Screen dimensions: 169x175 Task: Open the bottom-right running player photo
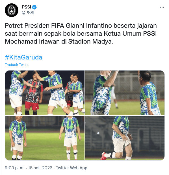point(125,138)
